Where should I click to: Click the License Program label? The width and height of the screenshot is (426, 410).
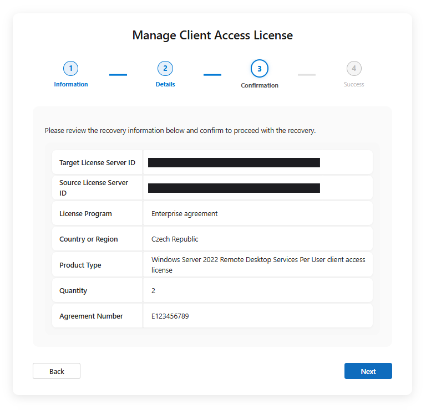tap(85, 213)
